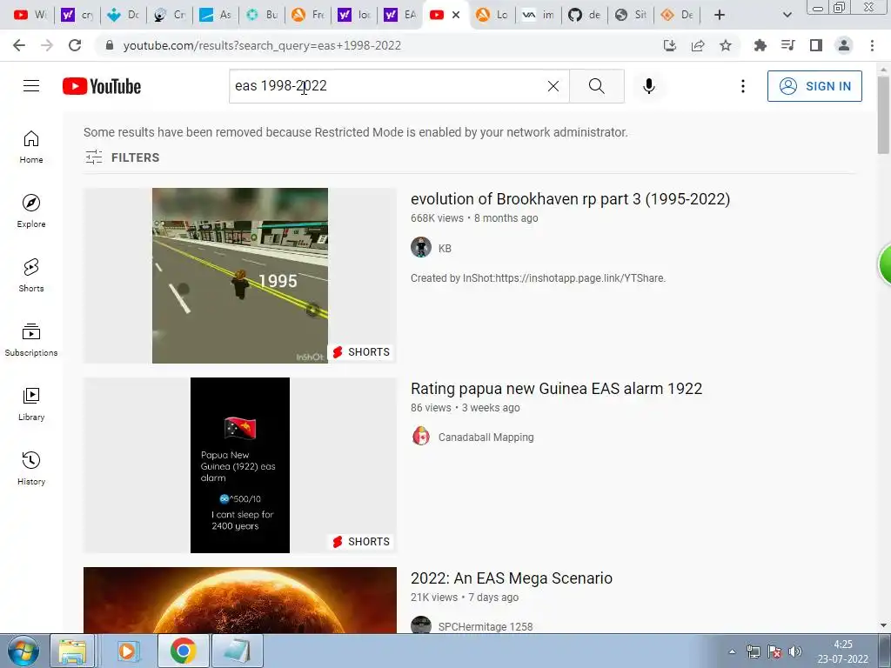This screenshot has height=668, width=891.
Task: Open the YouTube guide hamburger menu
Action: point(31,86)
